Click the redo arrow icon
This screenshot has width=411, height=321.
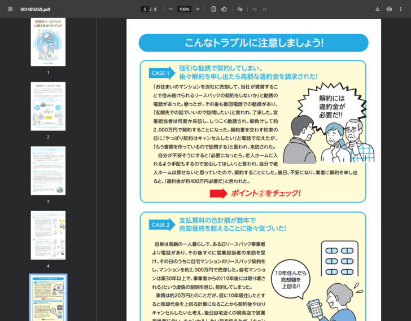tap(265, 9)
